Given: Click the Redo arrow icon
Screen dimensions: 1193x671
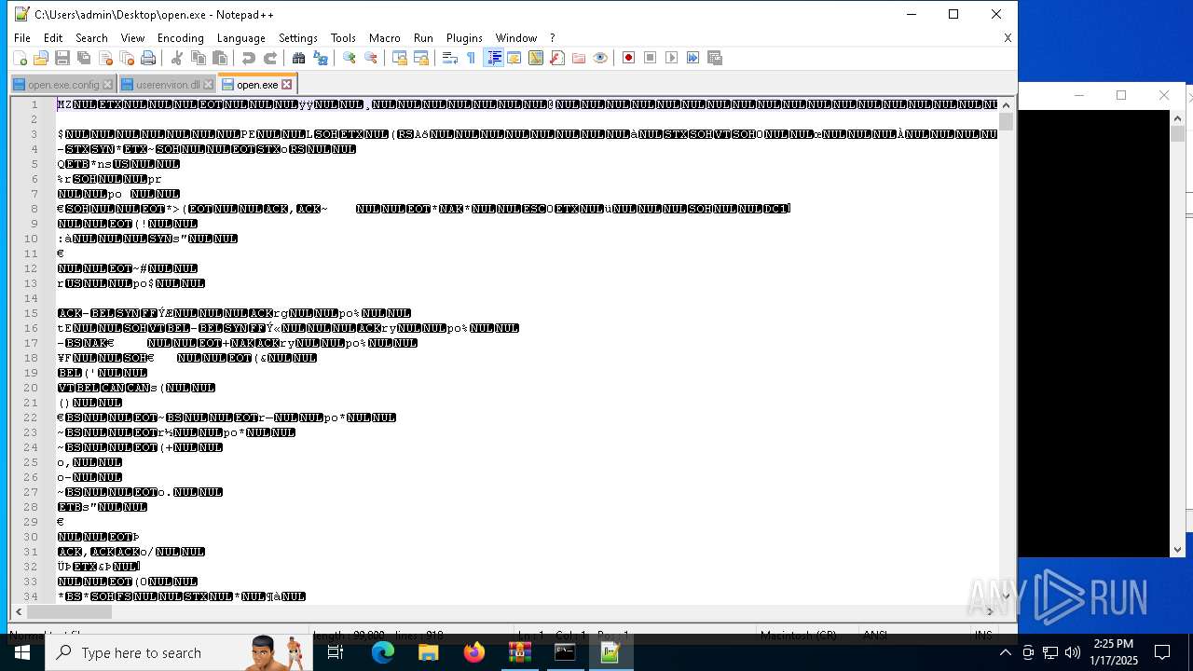Looking at the screenshot, I should (x=270, y=58).
